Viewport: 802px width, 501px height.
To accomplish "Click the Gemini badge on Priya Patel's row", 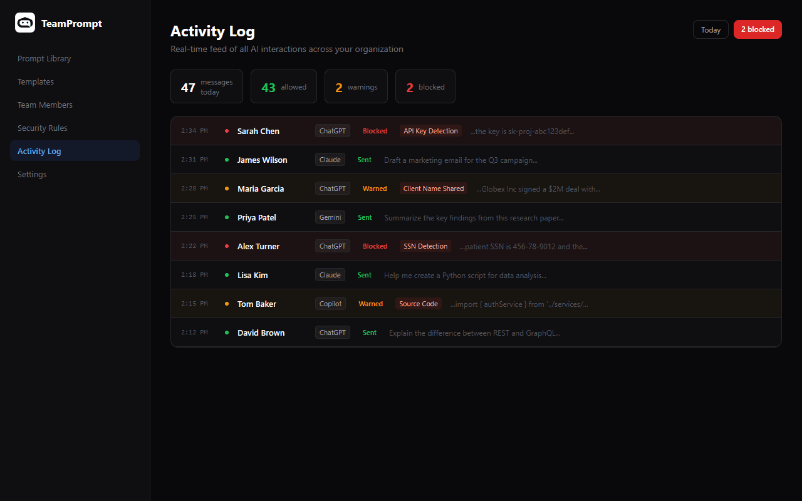I will click(x=330, y=217).
